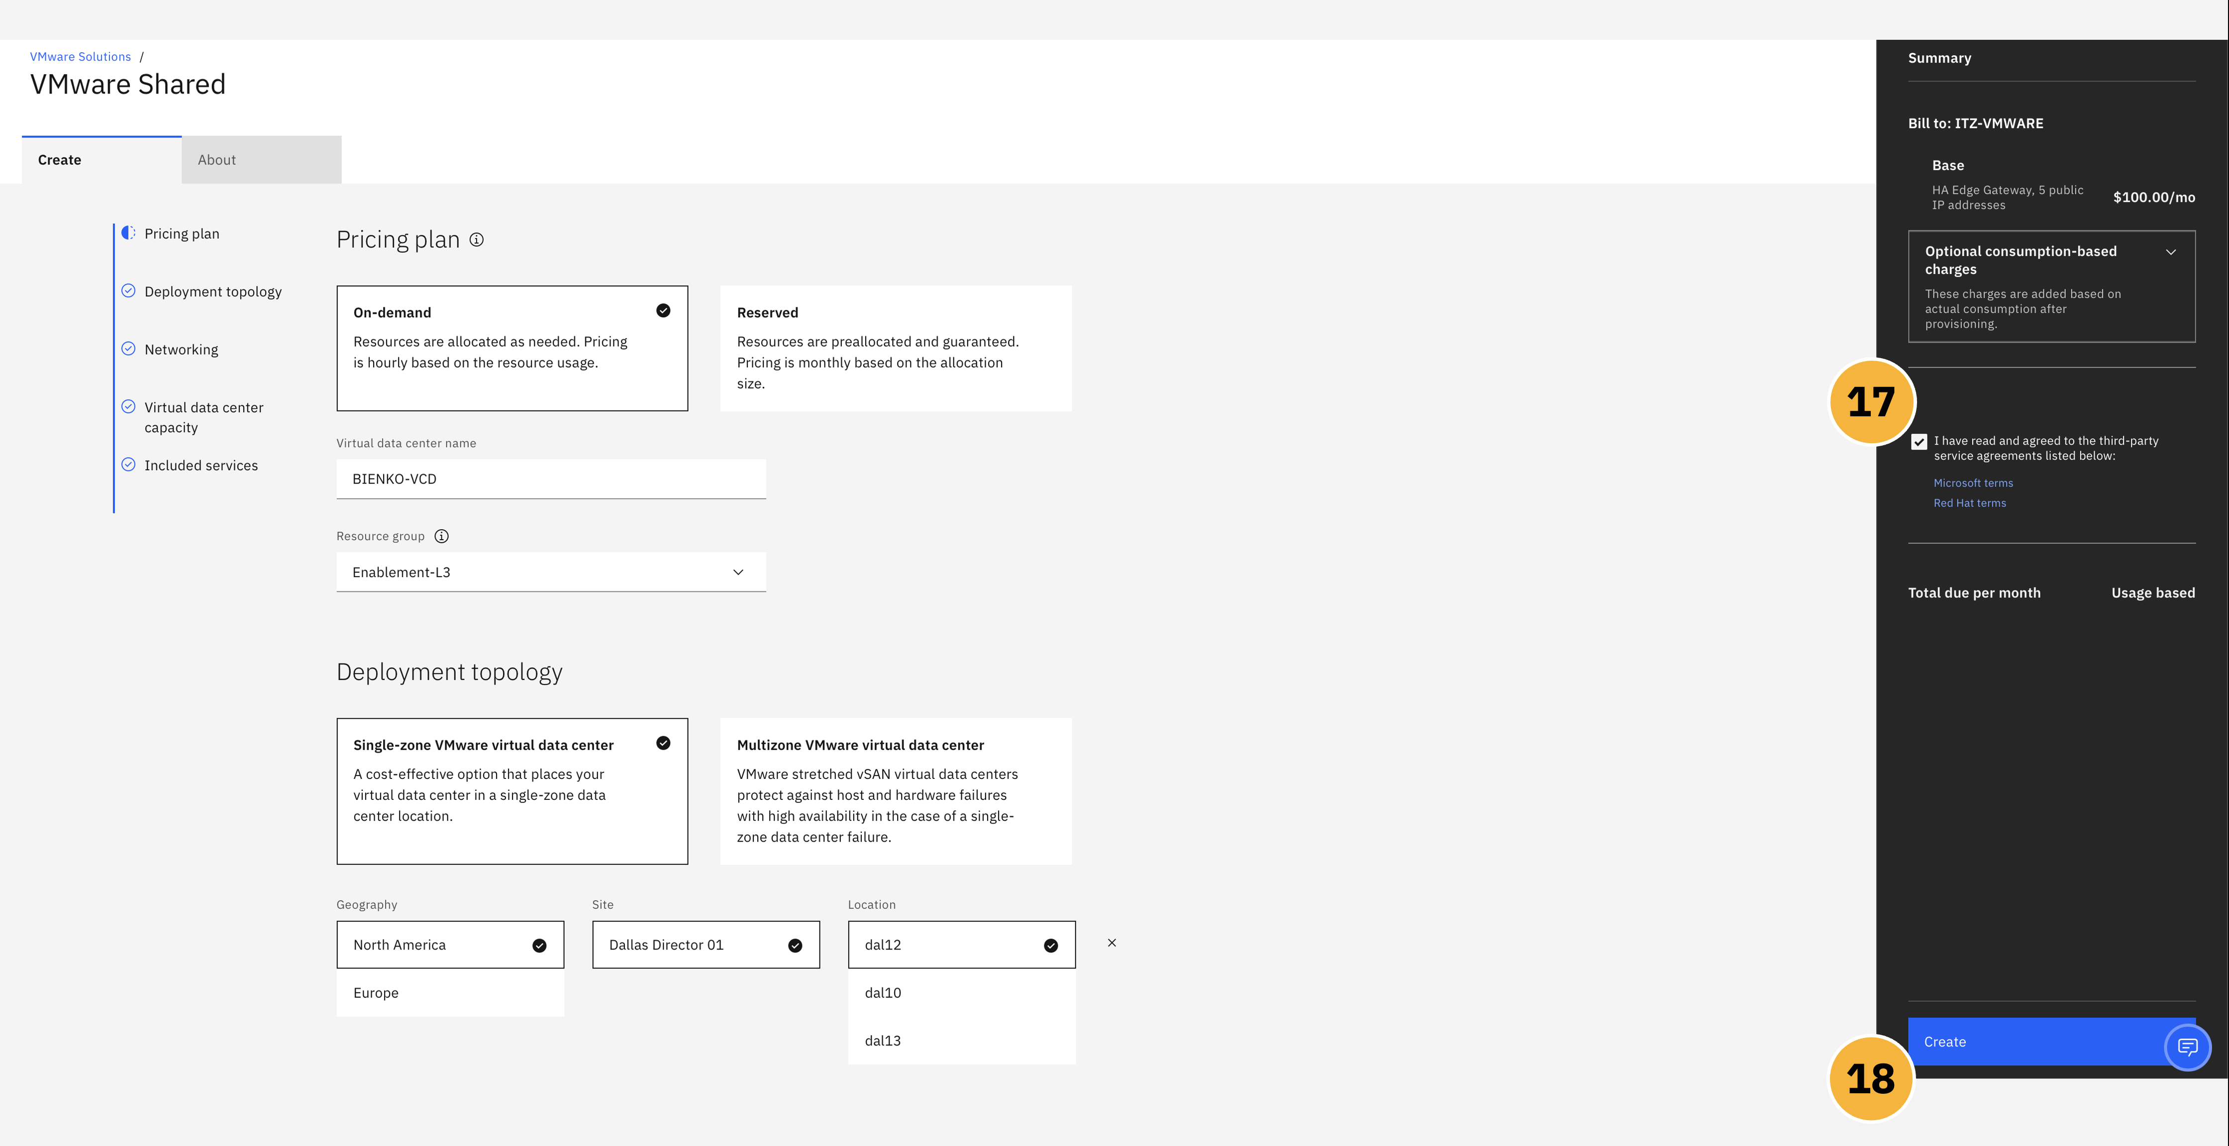Click the checkmark icon on the On-demand card

coord(663,310)
